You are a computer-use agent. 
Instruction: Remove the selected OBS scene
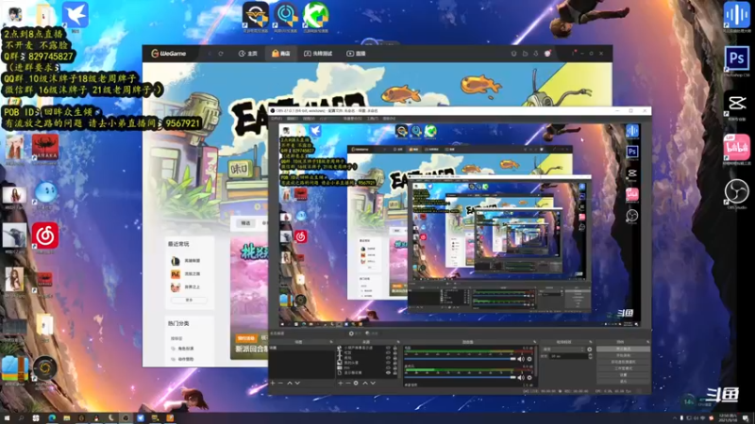[x=280, y=383]
